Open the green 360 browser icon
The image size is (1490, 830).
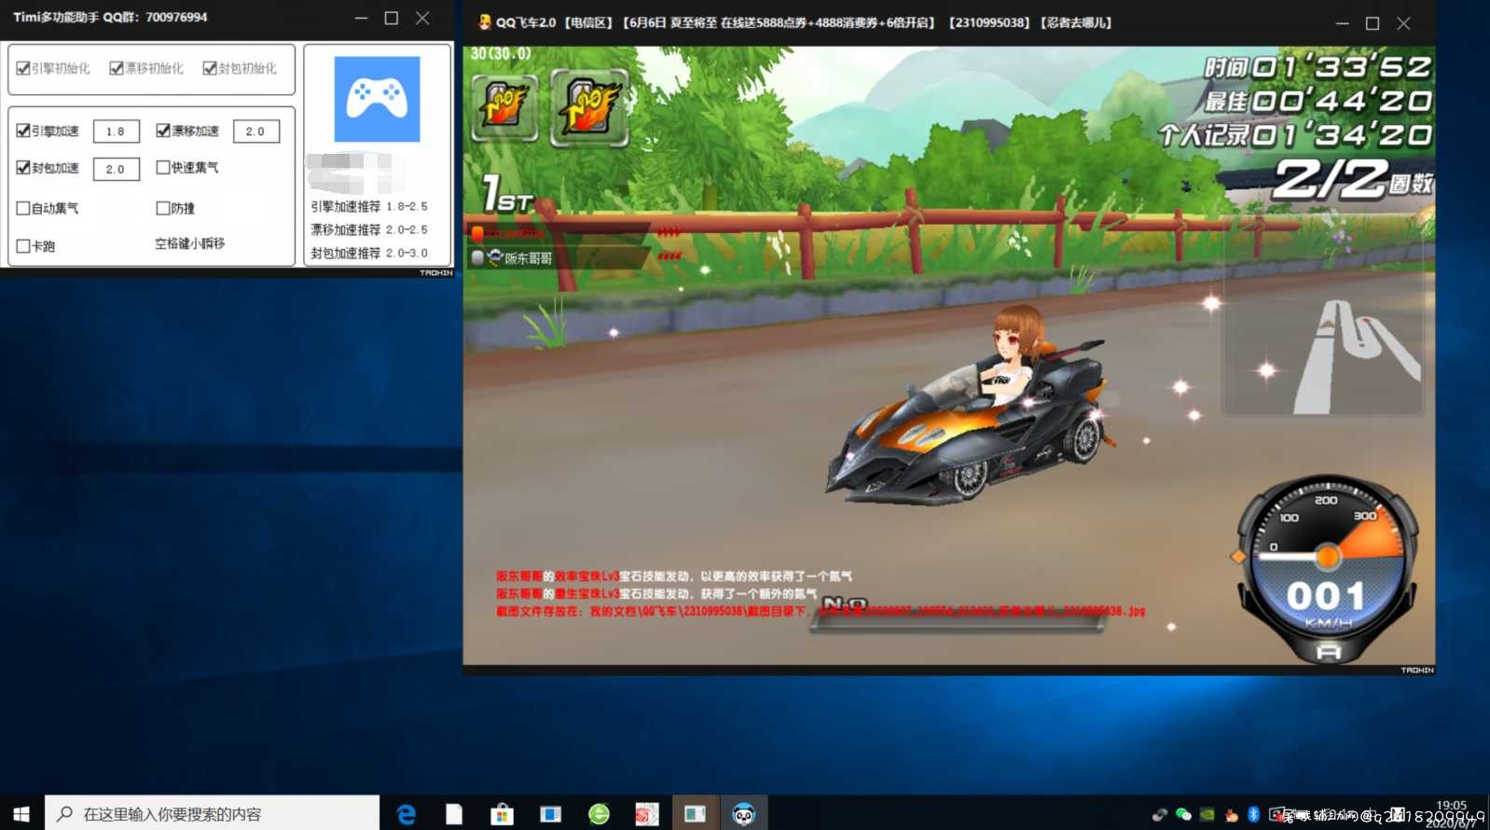coord(599,814)
